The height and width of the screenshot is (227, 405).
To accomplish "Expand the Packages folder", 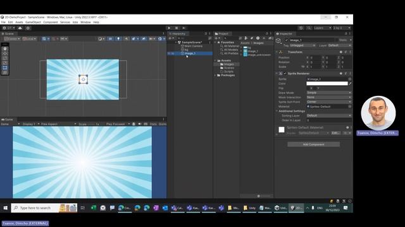I will pos(215,75).
